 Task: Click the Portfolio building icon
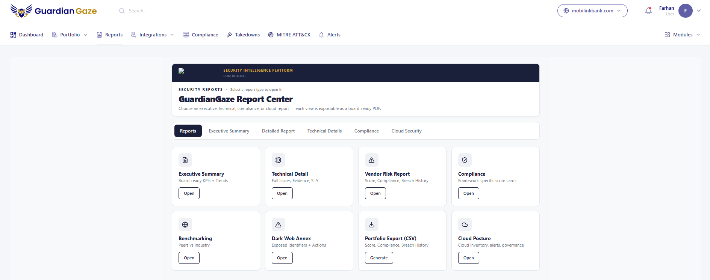[54, 35]
